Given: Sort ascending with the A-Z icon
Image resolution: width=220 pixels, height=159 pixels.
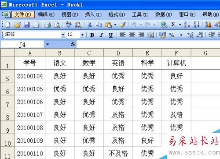Looking at the screenshot, I should [x=187, y=25].
